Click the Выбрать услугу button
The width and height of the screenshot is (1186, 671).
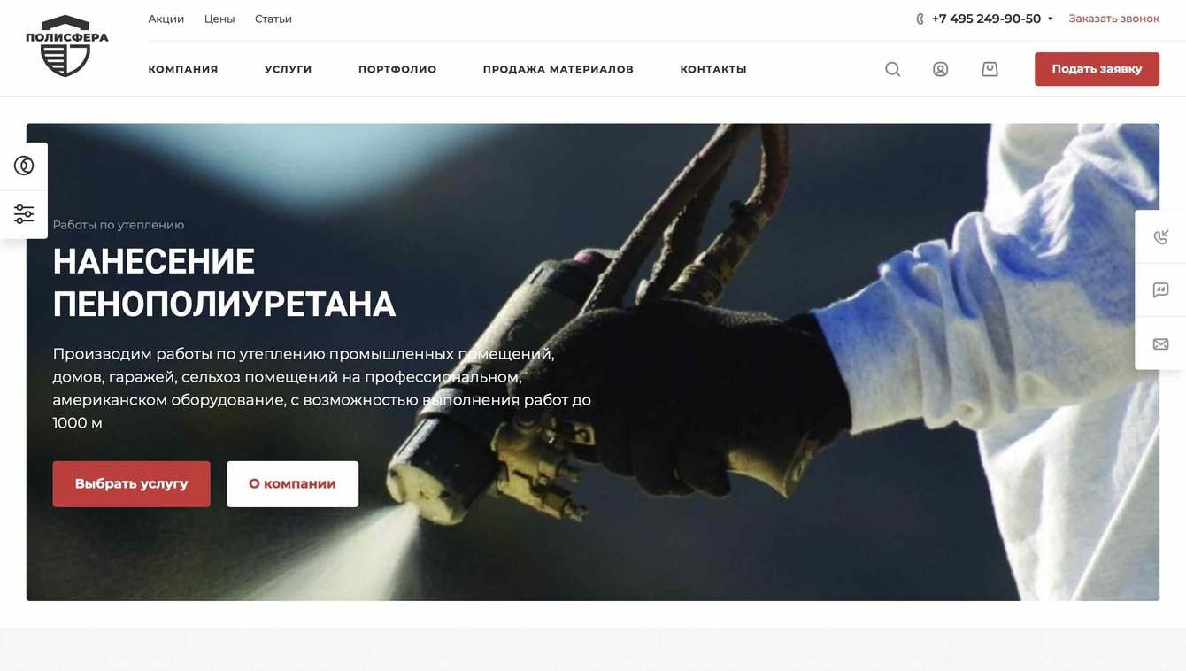(x=132, y=484)
